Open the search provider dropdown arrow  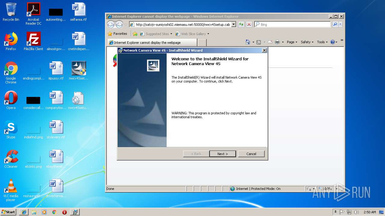point(340,25)
